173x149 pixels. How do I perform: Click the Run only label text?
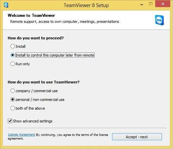[23, 64]
